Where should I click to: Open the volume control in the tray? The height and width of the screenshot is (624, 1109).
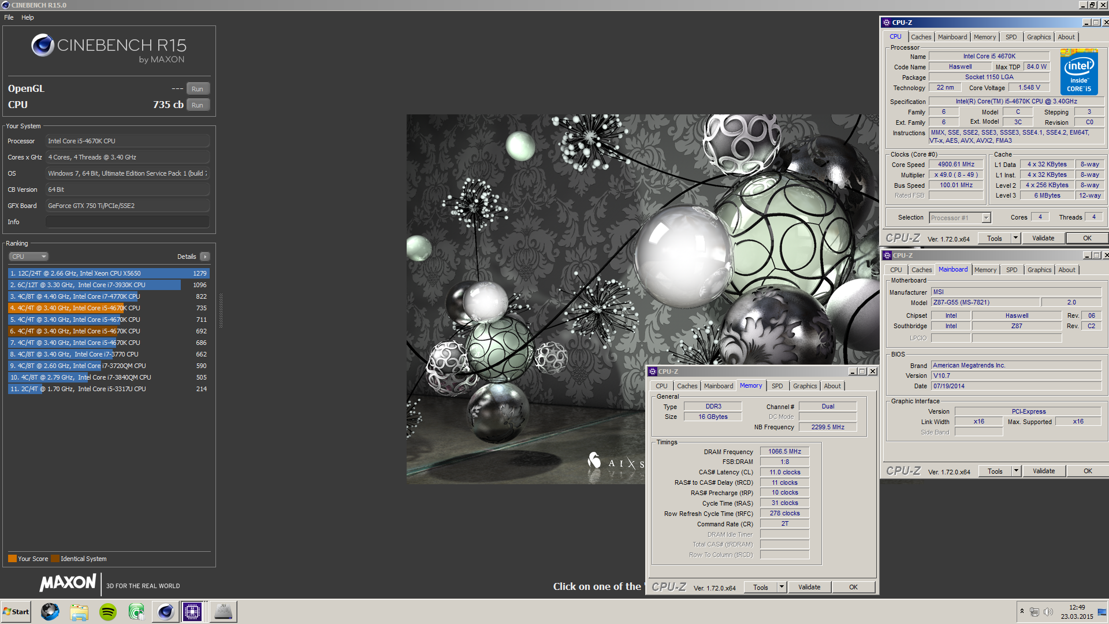(x=1048, y=612)
